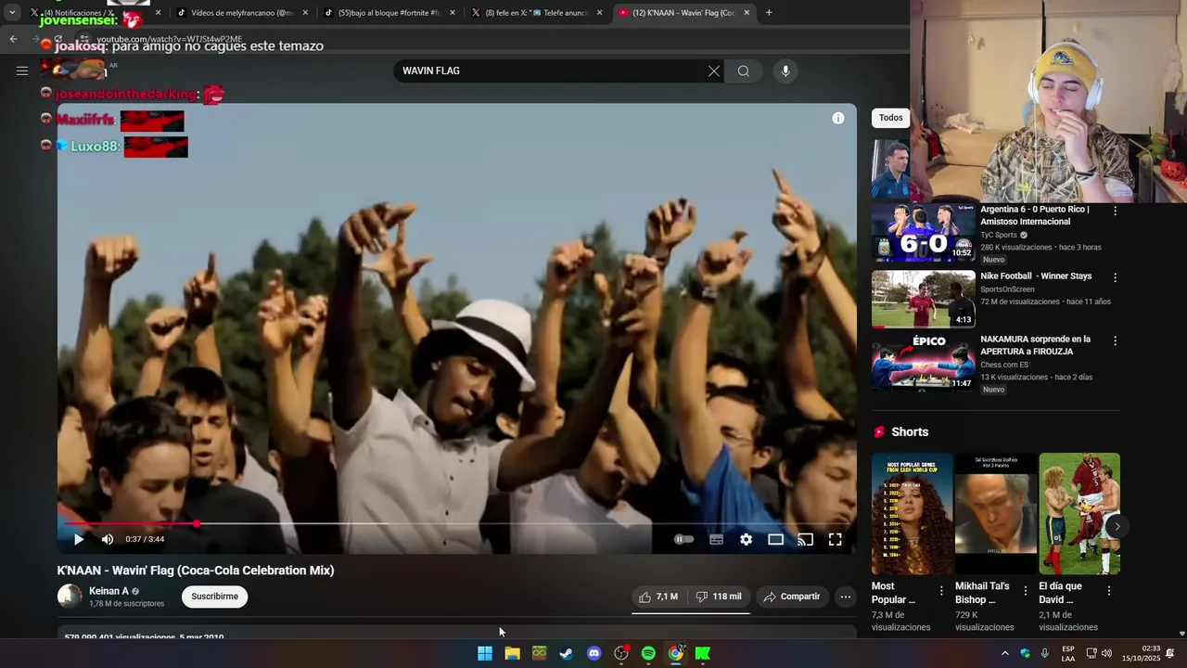Select the K'NAAN - Wavin' Flag tab
Viewport: 1187px width, 668px height.
[x=683, y=13]
